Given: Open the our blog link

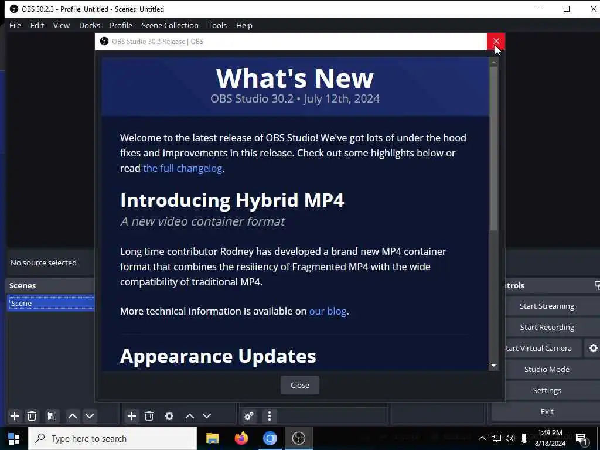Looking at the screenshot, I should pos(328,311).
